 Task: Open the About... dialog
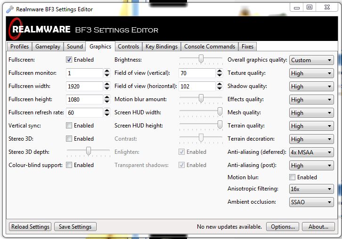(x=318, y=227)
